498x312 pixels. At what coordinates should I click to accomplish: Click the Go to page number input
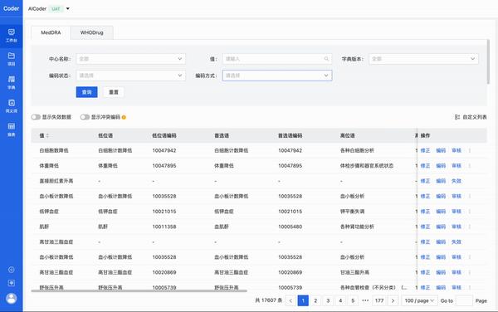point(464,300)
